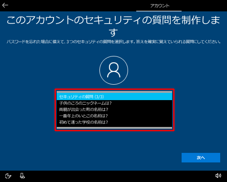Viewport: 227px width, 182px height.
Task: Click the microphone/Cortana icon
Action: pyautogui.click(x=22, y=176)
